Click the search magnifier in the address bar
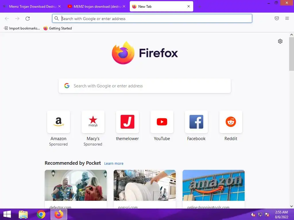 coord(57,18)
